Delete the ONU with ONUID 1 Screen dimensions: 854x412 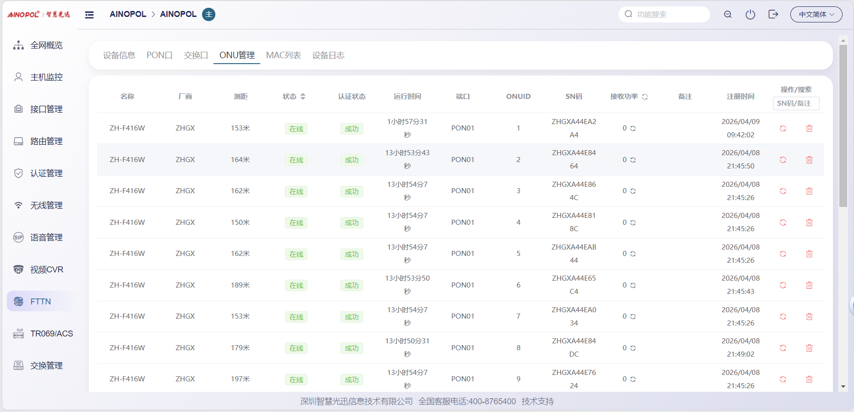(x=809, y=129)
